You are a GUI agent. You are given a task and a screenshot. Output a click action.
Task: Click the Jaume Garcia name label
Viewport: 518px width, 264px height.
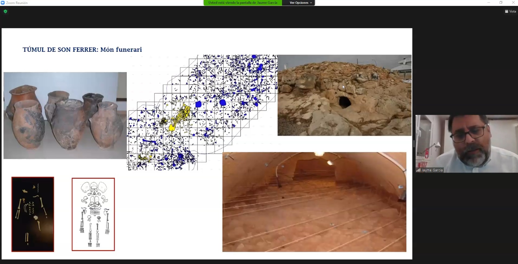[432, 170]
